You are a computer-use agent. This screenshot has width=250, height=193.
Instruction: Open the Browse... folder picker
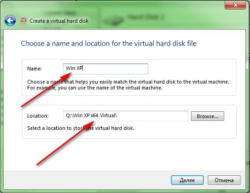[x=207, y=116]
